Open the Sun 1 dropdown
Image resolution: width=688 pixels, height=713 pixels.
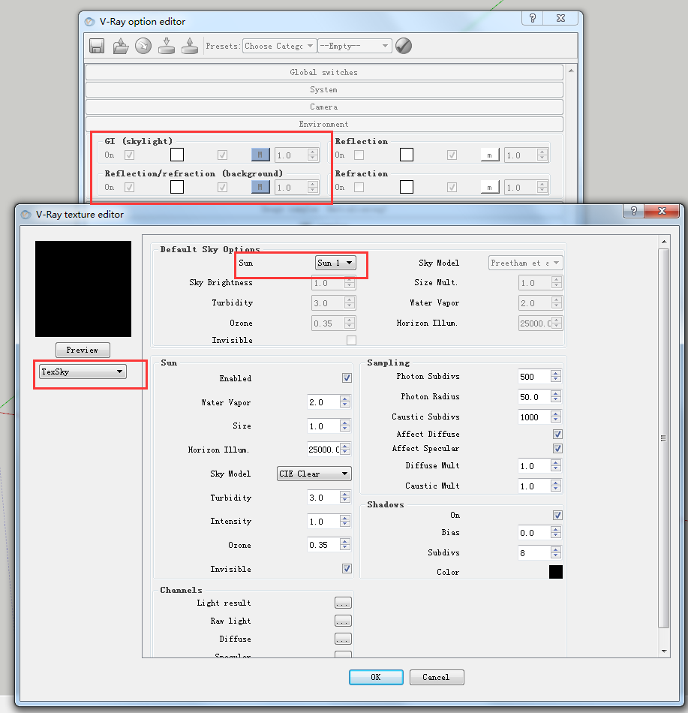tap(335, 263)
